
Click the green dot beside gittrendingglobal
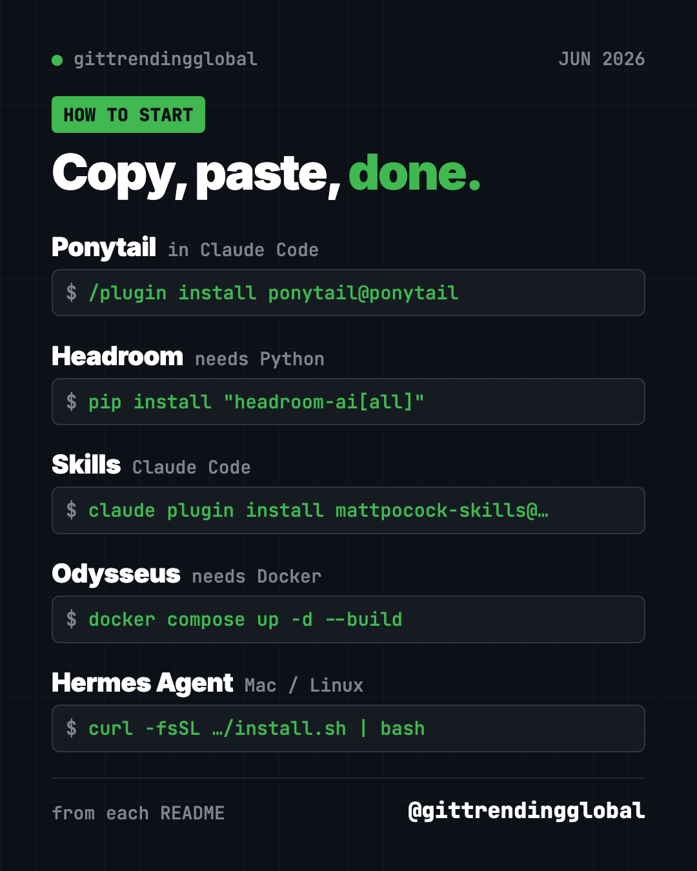coord(57,60)
